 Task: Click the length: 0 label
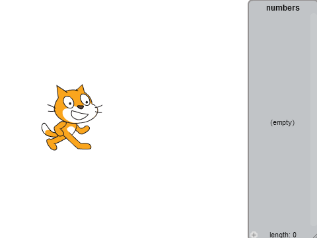(283, 235)
